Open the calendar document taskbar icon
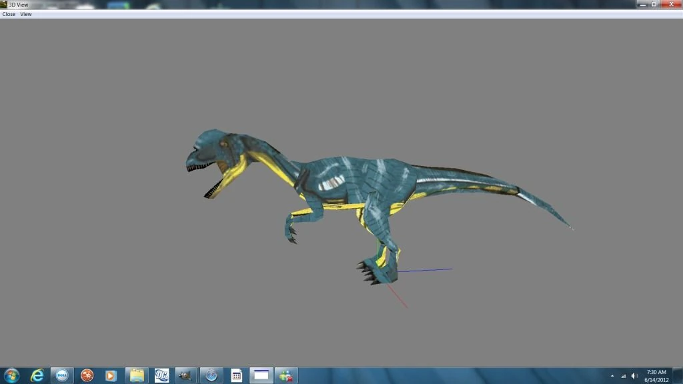Image resolution: width=683 pixels, height=384 pixels. (236, 375)
